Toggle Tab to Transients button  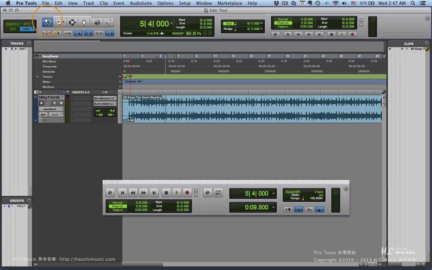(x=57, y=33)
